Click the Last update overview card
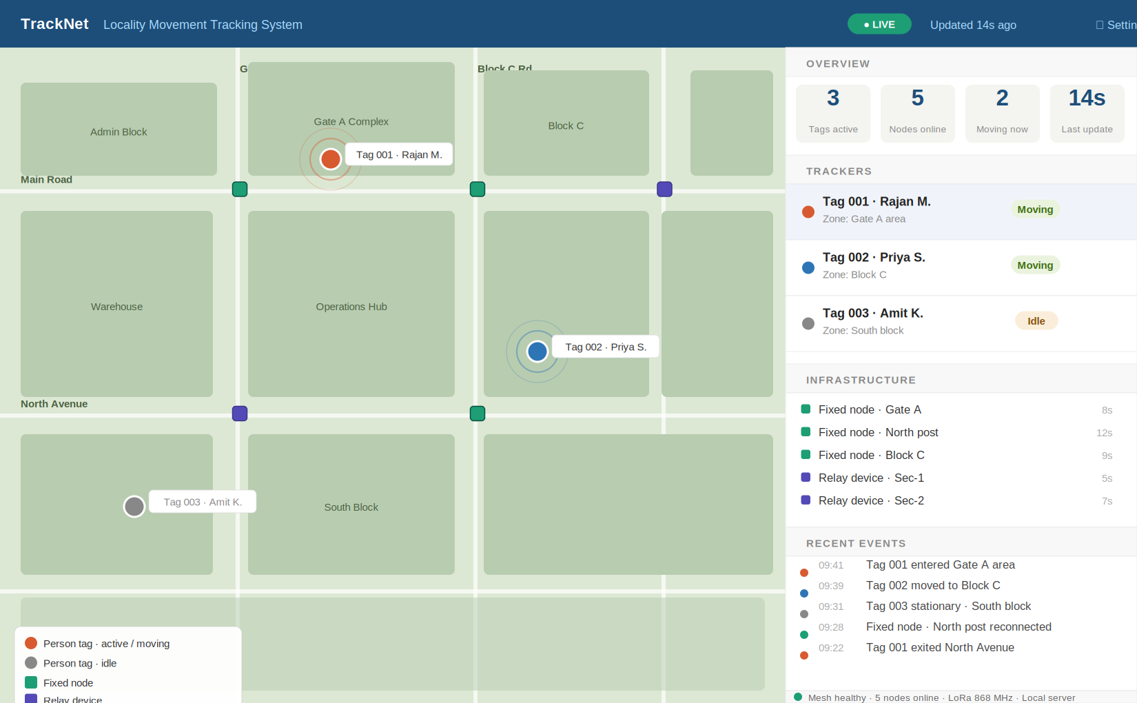The height and width of the screenshot is (703, 1137). tap(1087, 114)
